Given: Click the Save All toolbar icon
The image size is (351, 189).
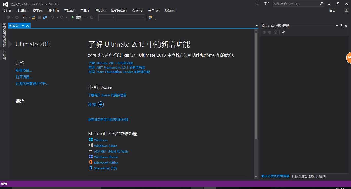Looking at the screenshot, I should coord(45,17).
